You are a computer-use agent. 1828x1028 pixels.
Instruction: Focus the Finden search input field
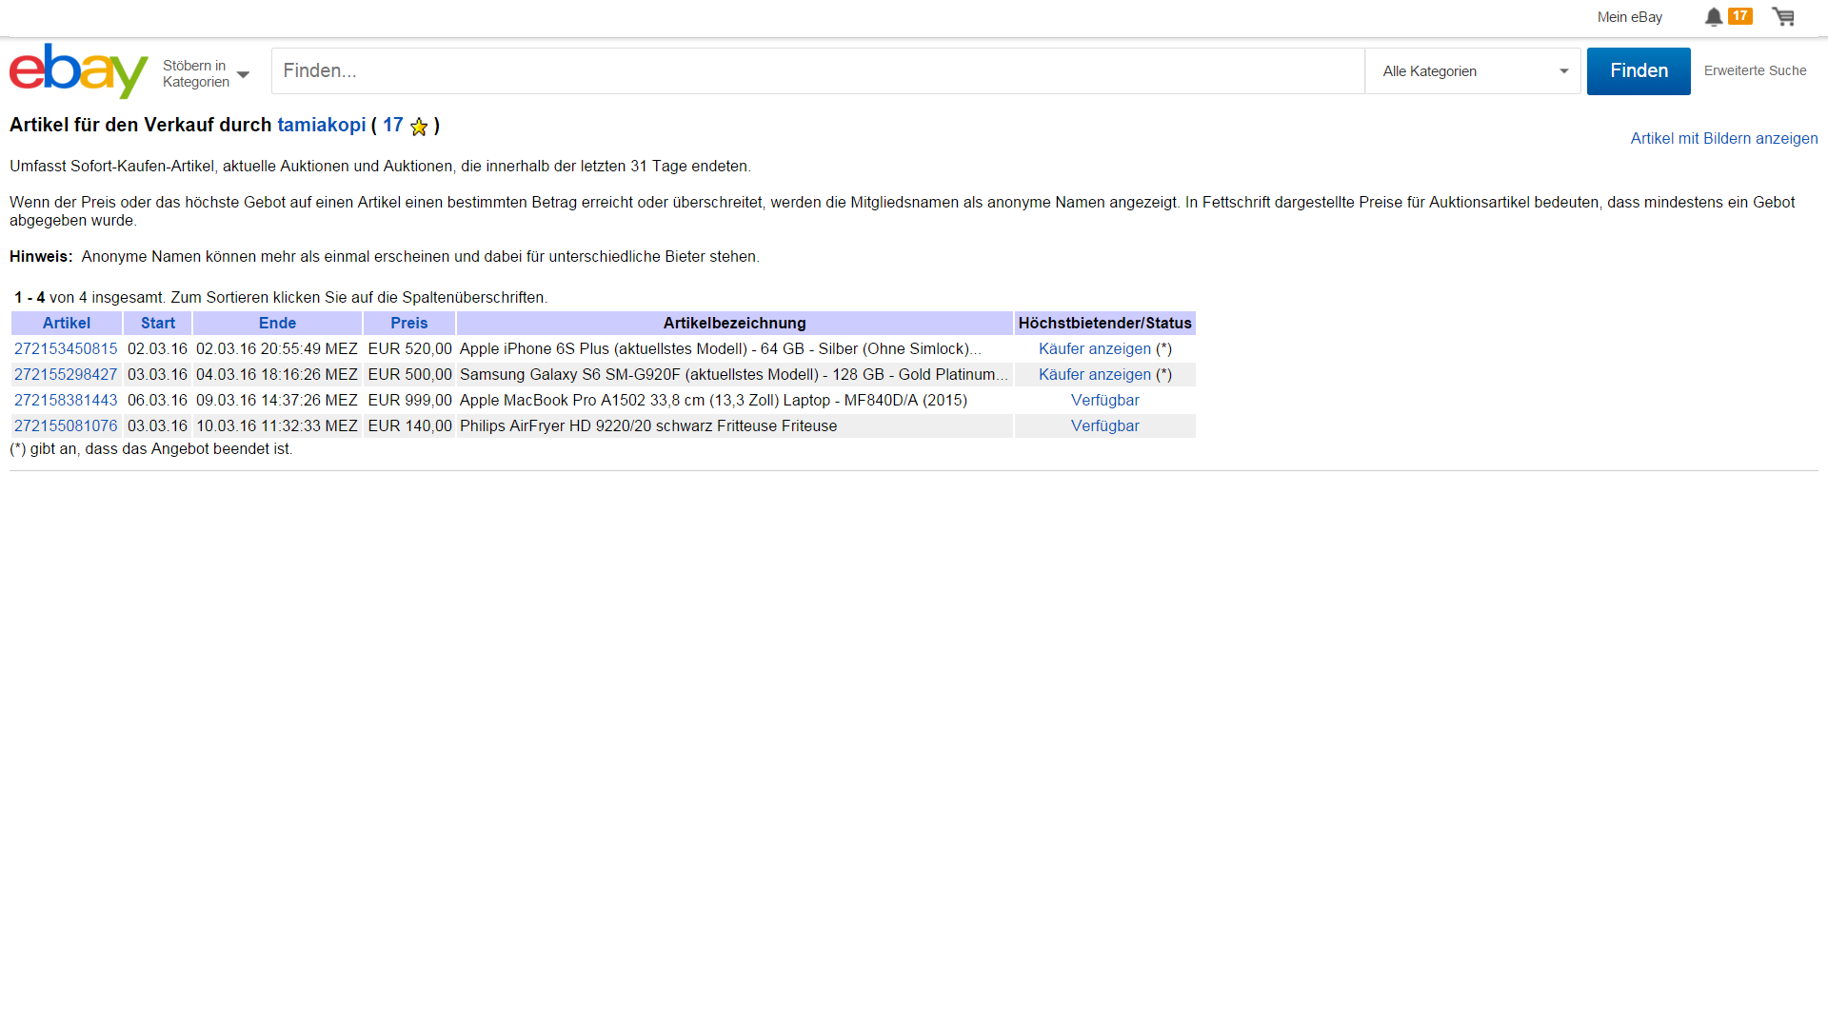pos(818,71)
